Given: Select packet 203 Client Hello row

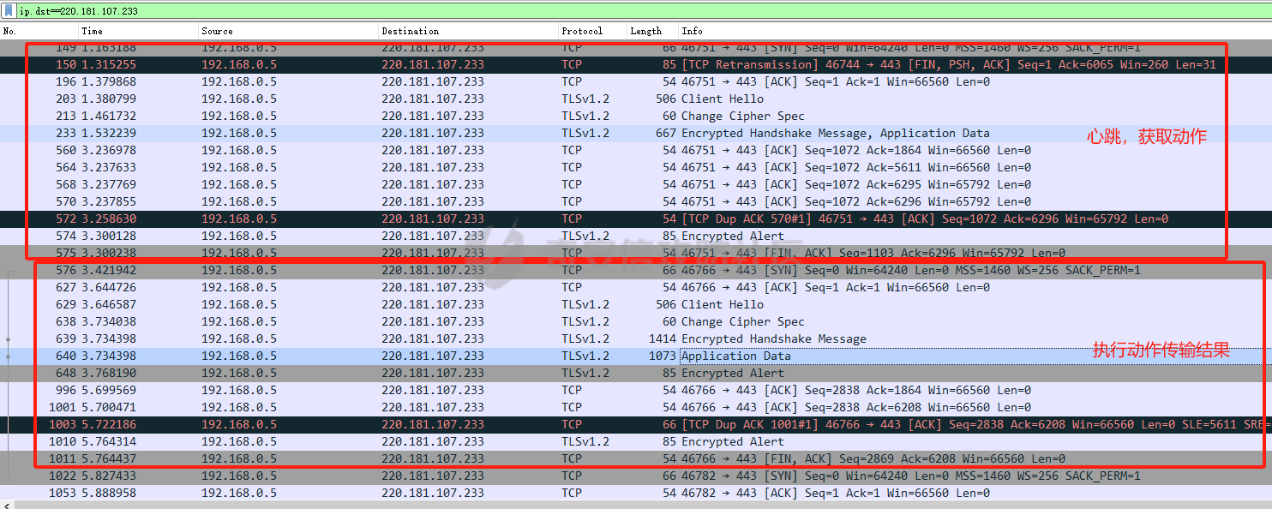Looking at the screenshot, I should pos(636,99).
